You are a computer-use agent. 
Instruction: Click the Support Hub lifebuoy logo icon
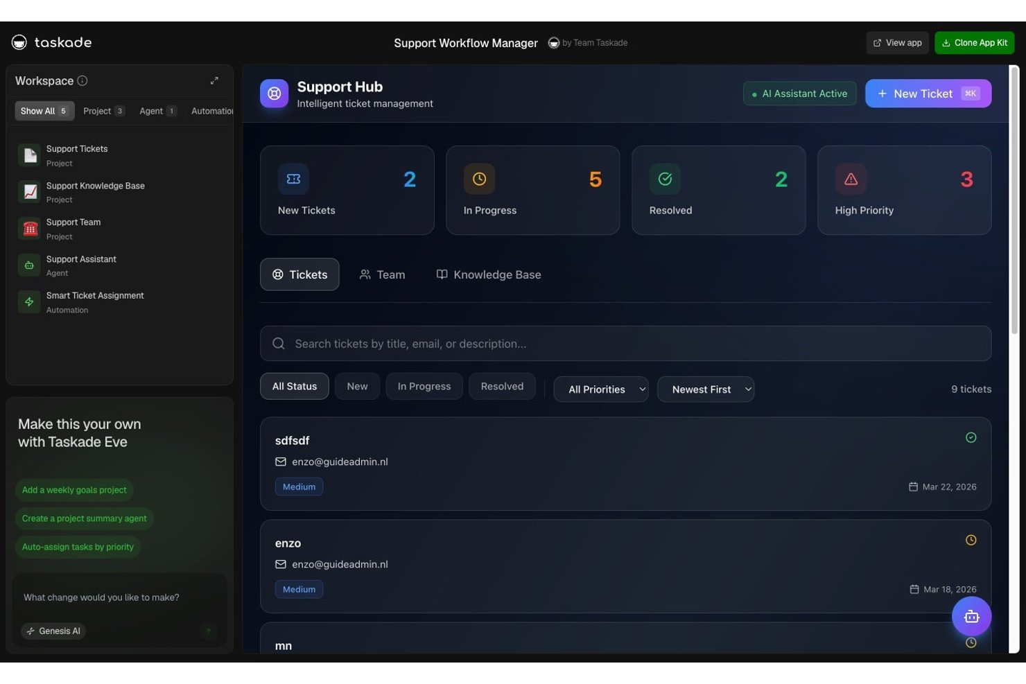point(275,94)
